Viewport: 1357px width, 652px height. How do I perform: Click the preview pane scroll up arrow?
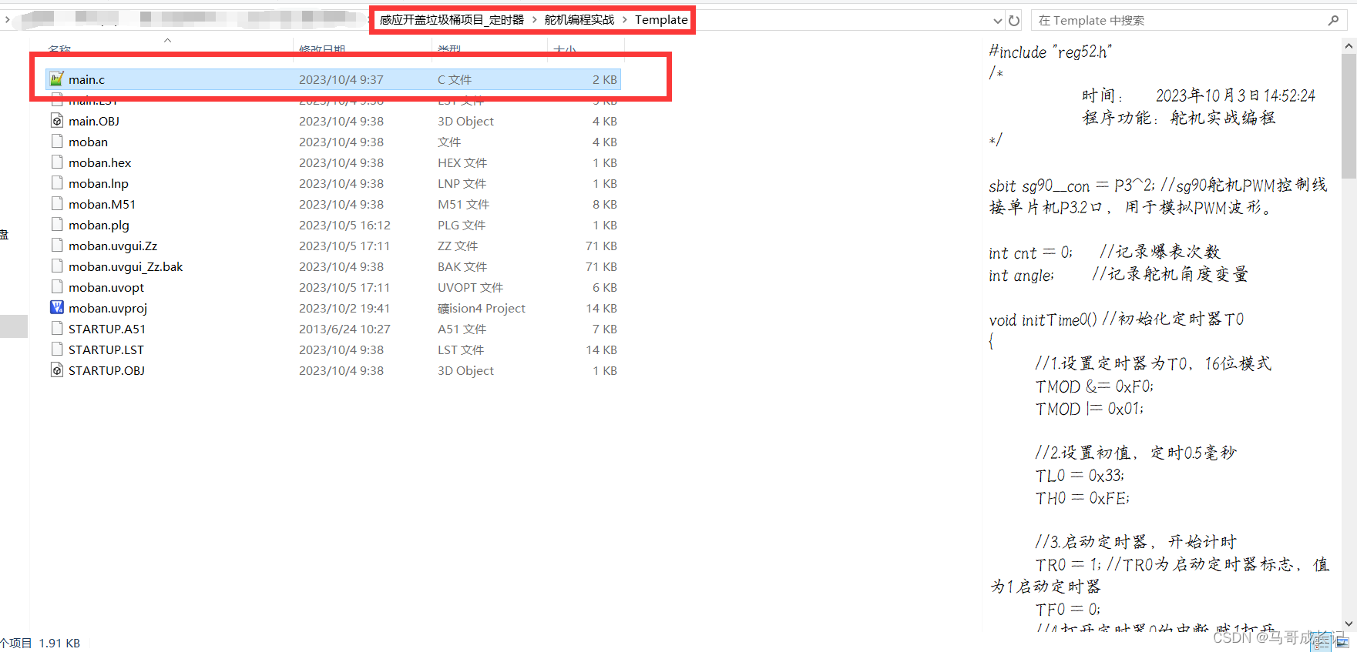[x=1349, y=46]
